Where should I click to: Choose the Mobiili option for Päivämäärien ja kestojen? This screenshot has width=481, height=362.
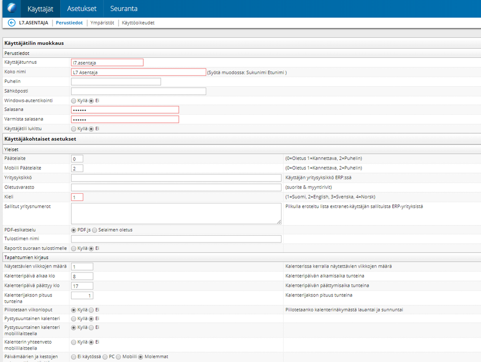tap(119, 357)
